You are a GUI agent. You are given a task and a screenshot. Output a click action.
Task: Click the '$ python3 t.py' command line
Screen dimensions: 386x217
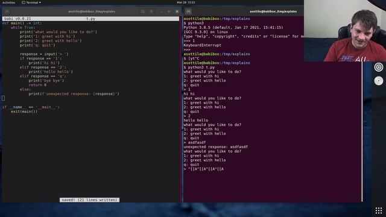tap(199, 68)
